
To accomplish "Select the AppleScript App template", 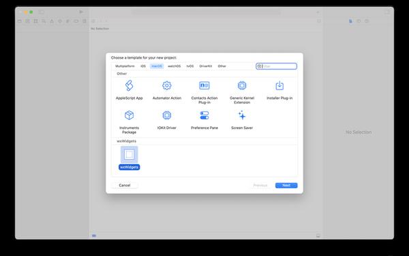I will point(129,90).
